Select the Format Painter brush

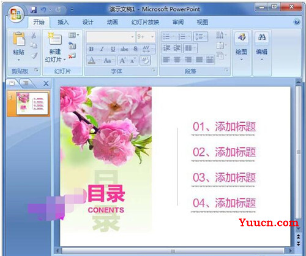click(34, 55)
